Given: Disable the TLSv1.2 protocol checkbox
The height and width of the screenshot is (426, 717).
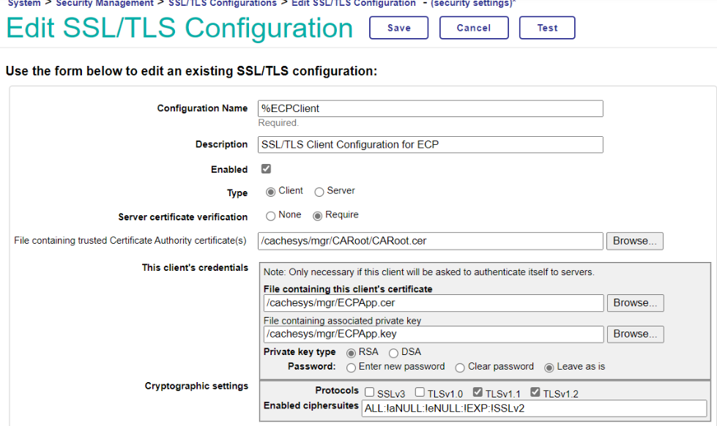Looking at the screenshot, I should pyautogui.click(x=535, y=392).
